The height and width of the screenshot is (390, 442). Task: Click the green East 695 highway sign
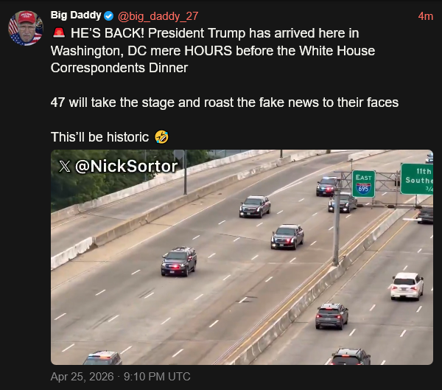point(363,184)
